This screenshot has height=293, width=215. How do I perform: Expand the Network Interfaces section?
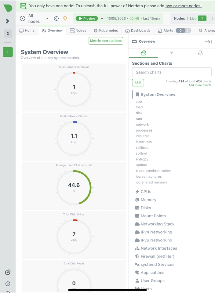point(156,248)
